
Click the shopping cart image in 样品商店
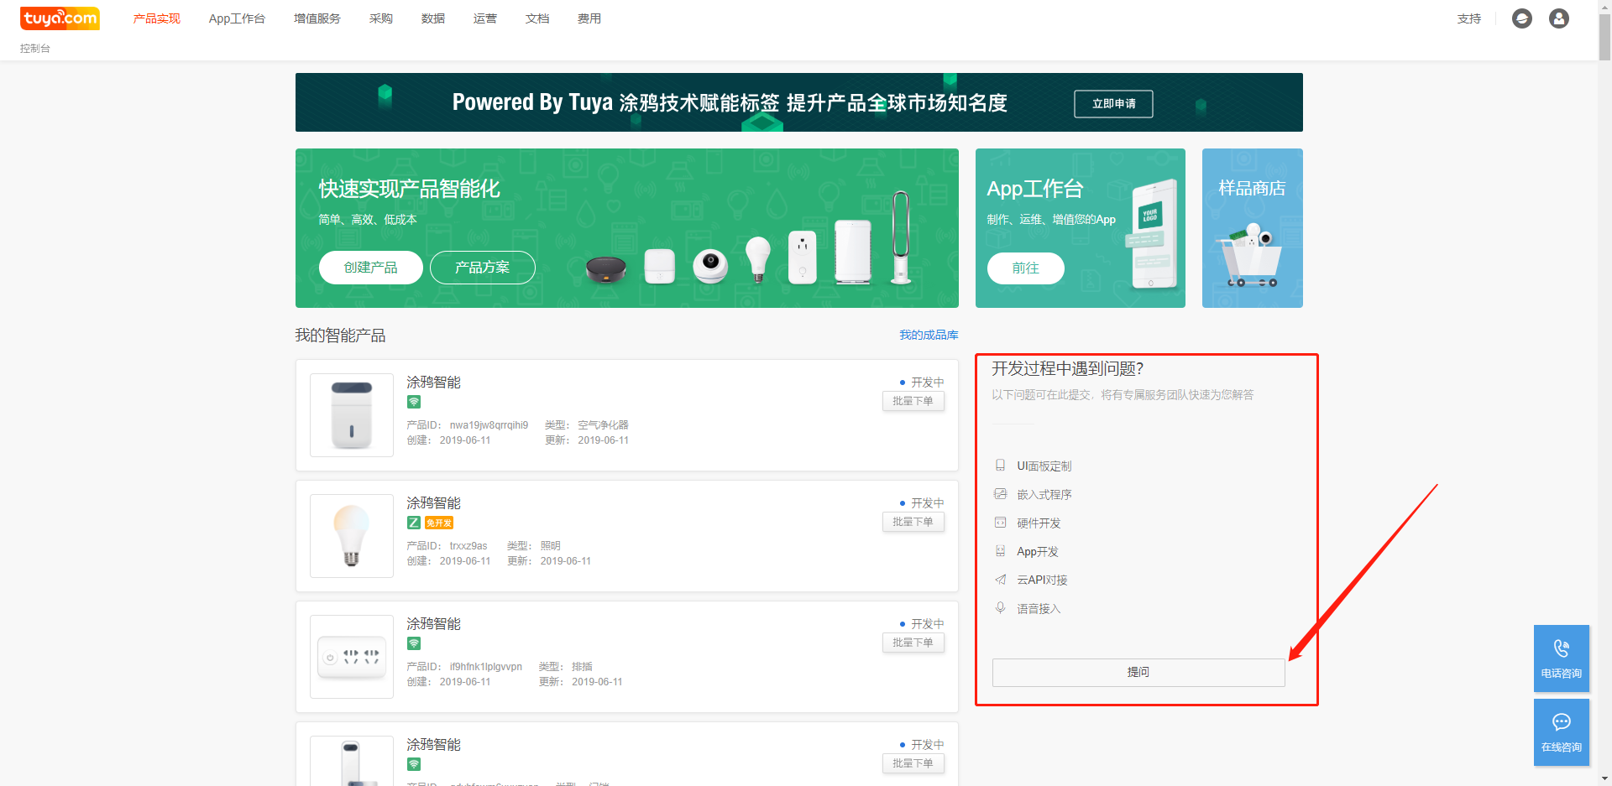click(x=1250, y=256)
